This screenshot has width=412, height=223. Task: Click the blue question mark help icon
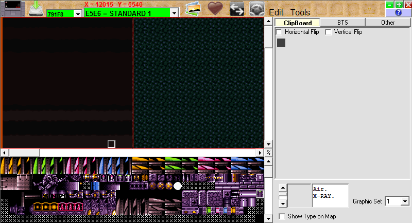398,12
